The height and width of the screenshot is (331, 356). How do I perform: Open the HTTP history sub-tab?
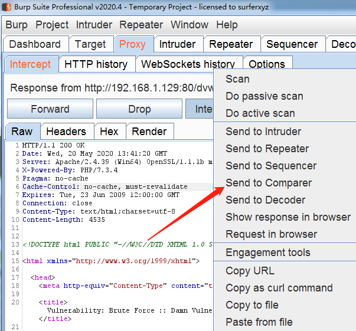pos(96,64)
